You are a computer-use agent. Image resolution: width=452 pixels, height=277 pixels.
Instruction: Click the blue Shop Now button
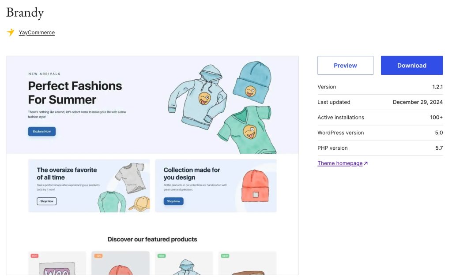pos(173,201)
